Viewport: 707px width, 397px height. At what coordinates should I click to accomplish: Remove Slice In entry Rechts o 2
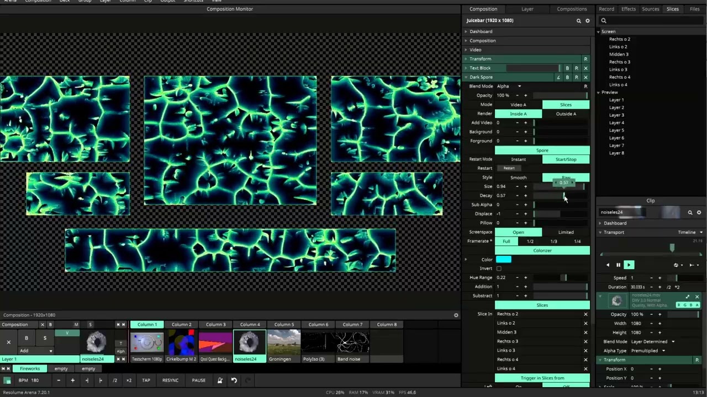click(585, 314)
